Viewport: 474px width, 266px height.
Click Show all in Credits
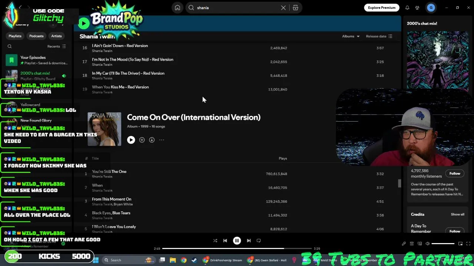coord(457,214)
